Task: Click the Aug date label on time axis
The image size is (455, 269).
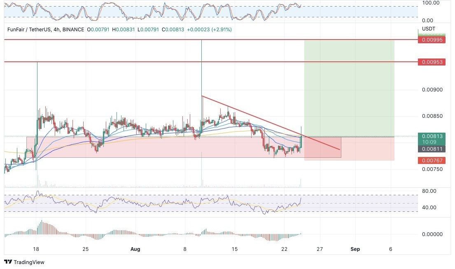Action: pos(135,249)
